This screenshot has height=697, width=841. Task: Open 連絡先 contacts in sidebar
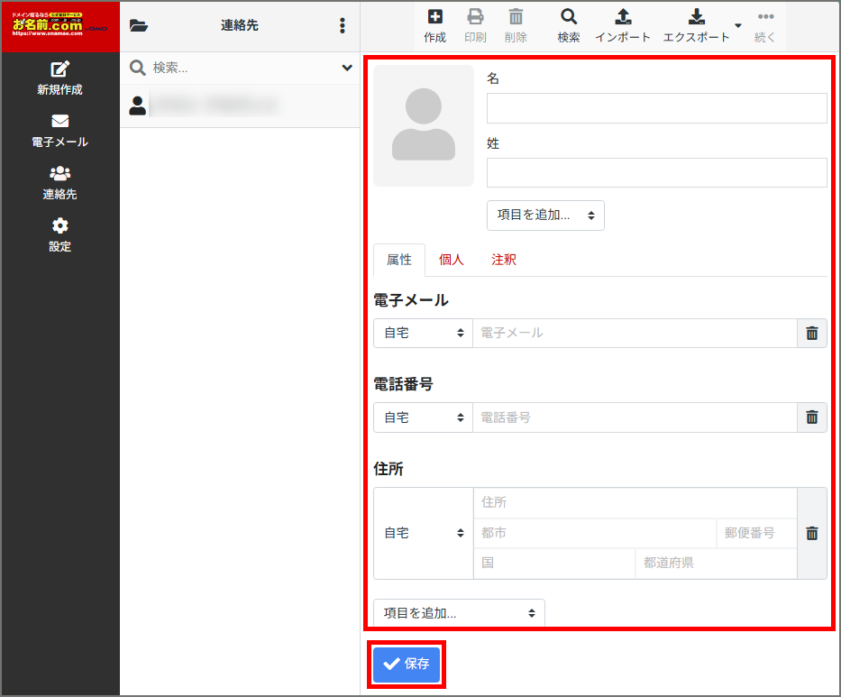pyautogui.click(x=59, y=183)
